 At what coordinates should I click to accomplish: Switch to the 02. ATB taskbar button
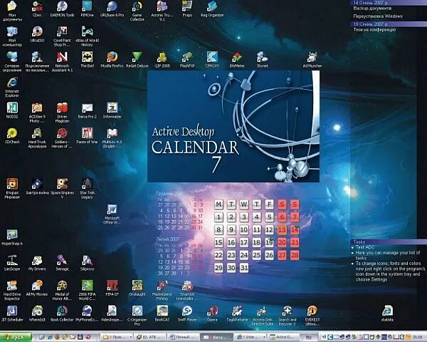151,337
